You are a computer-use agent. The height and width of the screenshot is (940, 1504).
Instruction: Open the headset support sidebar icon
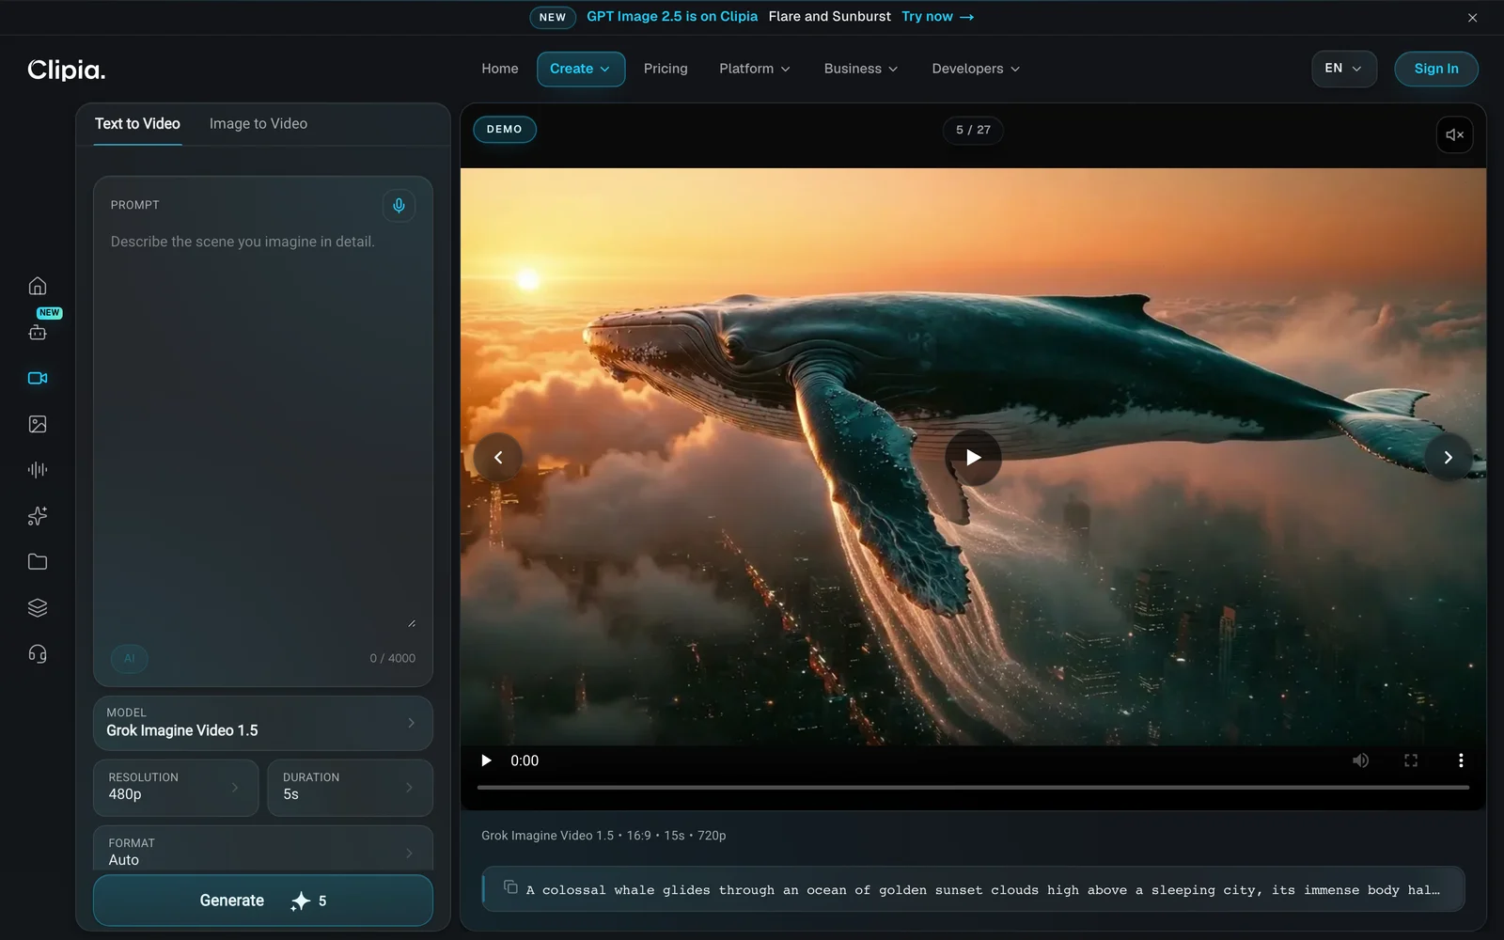(x=38, y=654)
